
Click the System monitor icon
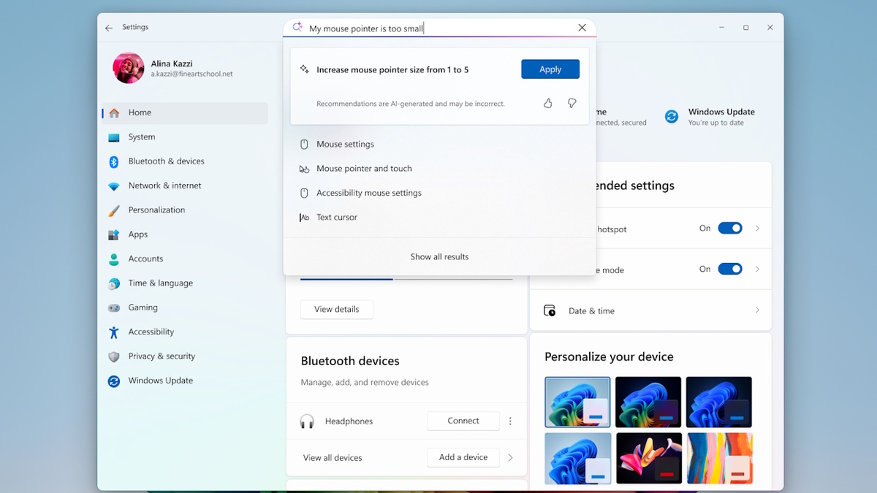114,137
